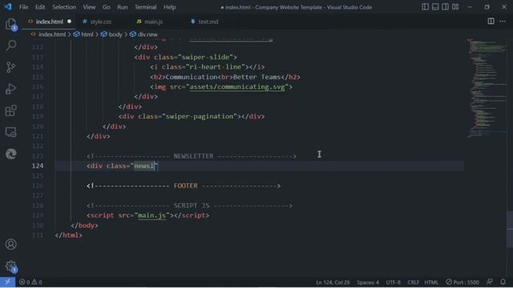Viewport: 513px width, 288px height.
Task: Click remote window indicator in status bar
Action: coord(7,282)
